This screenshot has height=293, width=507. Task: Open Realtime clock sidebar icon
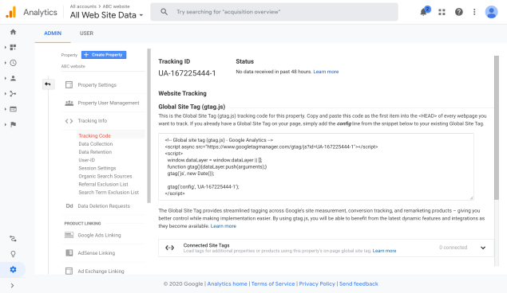13,63
